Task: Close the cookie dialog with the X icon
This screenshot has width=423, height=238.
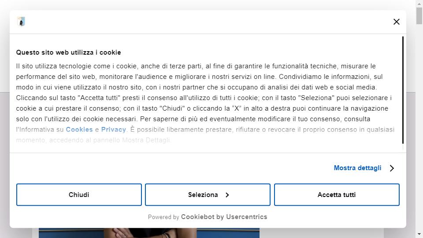Action: pyautogui.click(x=396, y=22)
